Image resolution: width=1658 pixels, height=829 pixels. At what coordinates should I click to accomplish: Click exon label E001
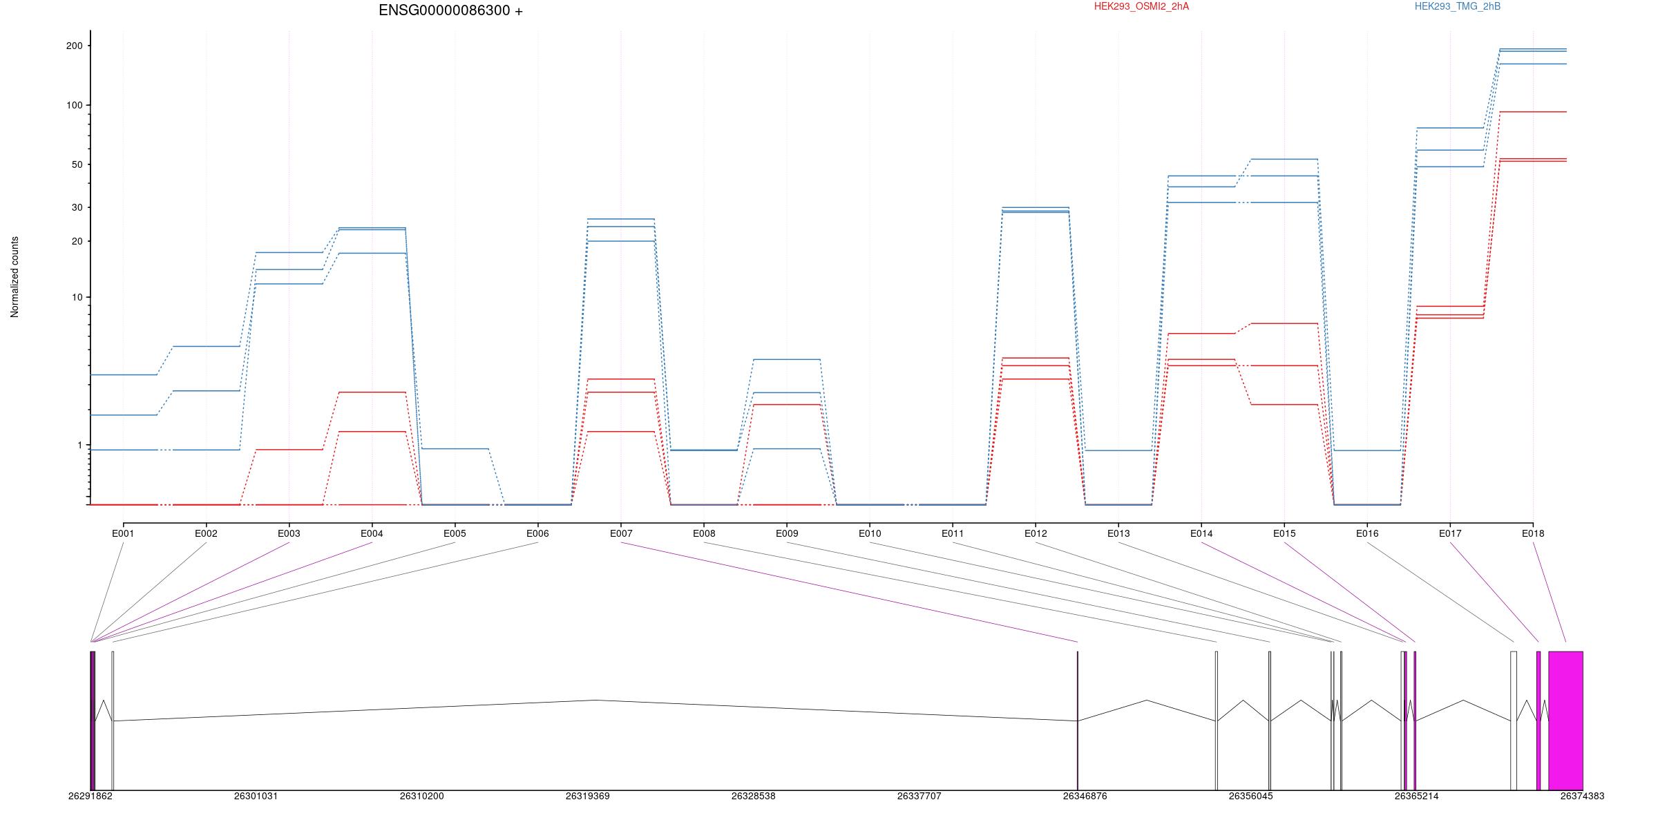(x=123, y=533)
